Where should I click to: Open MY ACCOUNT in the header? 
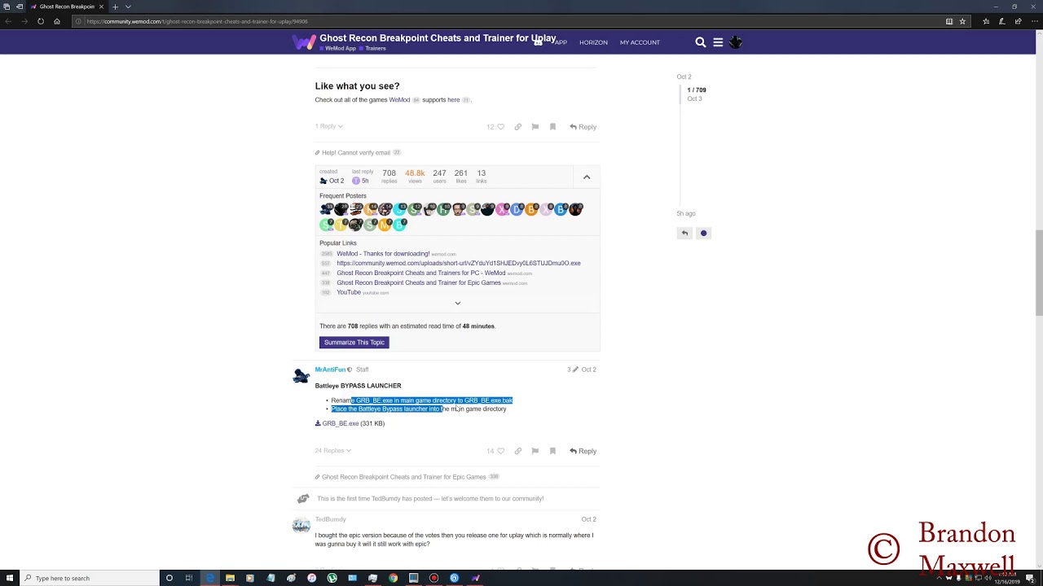click(x=640, y=42)
